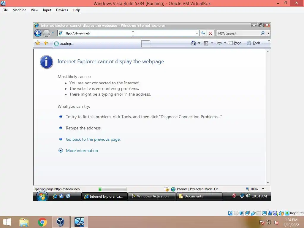
Task: Click 'Go back to the previous page' link
Action: click(93, 139)
